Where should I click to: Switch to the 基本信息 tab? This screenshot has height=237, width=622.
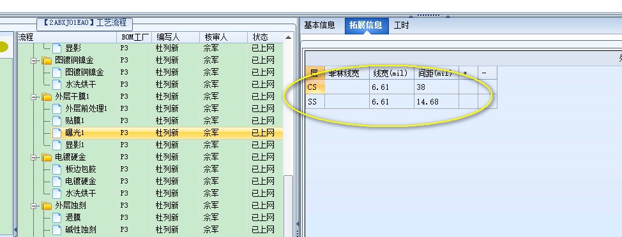320,25
